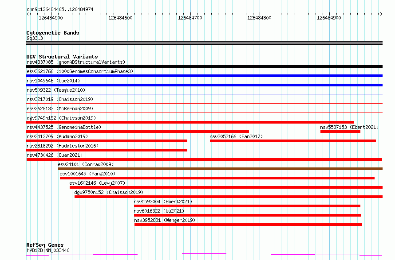395x260 pixels.
Task: Click the red nsv5593004 Ebert2021 bar
Action: [247, 206]
